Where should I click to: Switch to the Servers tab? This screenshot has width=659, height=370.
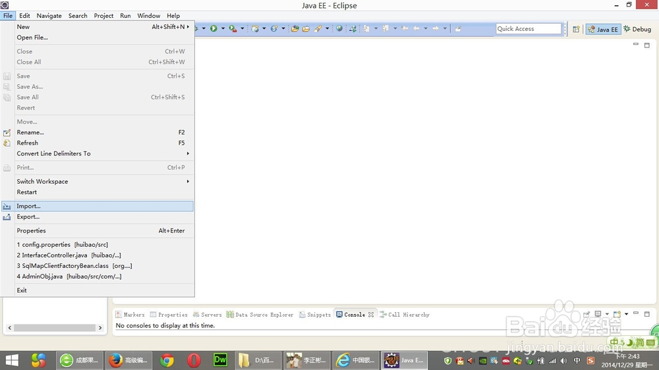tap(207, 315)
